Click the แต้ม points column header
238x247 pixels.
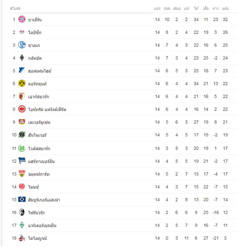[225, 8]
